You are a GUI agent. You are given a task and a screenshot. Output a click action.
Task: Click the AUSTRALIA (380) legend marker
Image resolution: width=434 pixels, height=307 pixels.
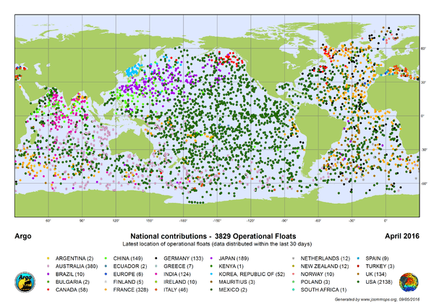pyautogui.click(x=48, y=266)
